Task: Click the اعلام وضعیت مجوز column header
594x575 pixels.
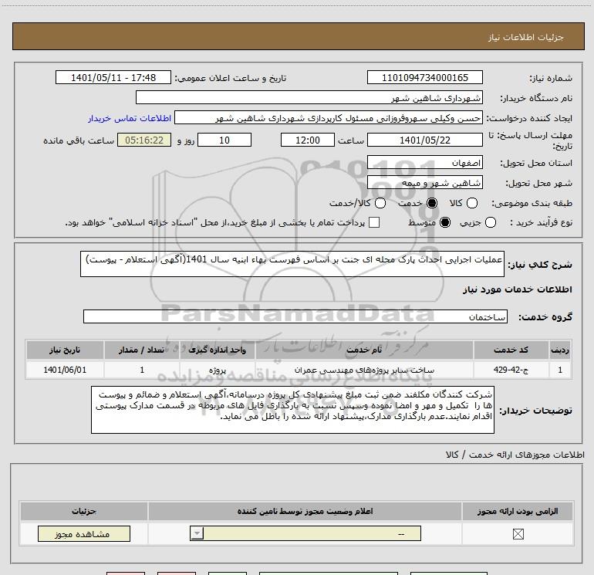Action: (x=305, y=511)
